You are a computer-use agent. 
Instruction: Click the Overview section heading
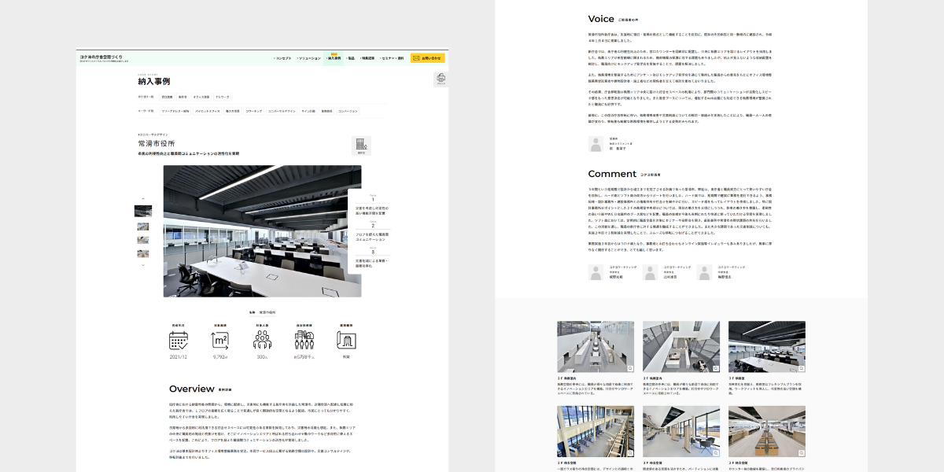coord(192,389)
